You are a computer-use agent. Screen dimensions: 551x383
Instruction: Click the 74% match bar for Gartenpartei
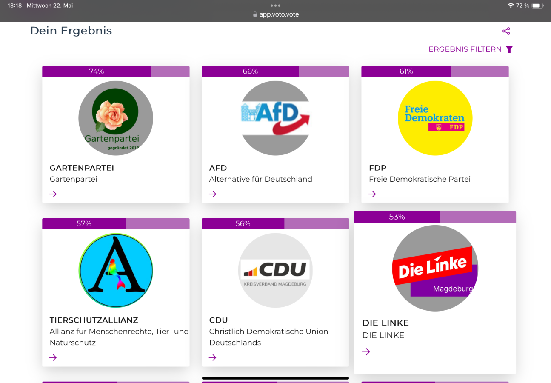click(116, 71)
